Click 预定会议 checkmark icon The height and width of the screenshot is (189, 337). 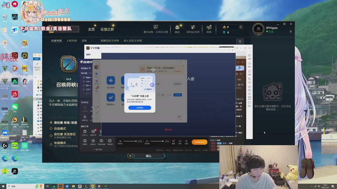(111, 97)
